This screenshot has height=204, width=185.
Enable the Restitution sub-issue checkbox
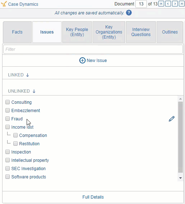coord(15,144)
